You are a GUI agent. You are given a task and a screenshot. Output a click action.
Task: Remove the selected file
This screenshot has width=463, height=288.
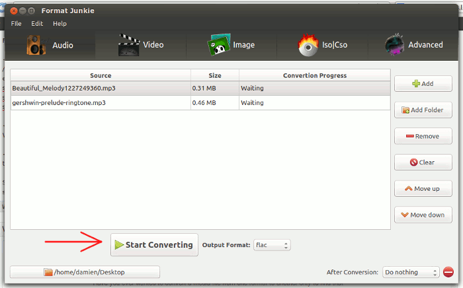423,136
